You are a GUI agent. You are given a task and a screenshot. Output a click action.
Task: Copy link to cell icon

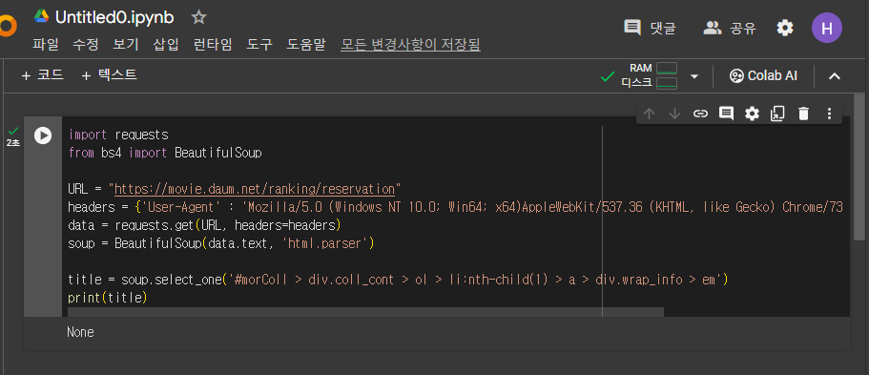click(700, 114)
